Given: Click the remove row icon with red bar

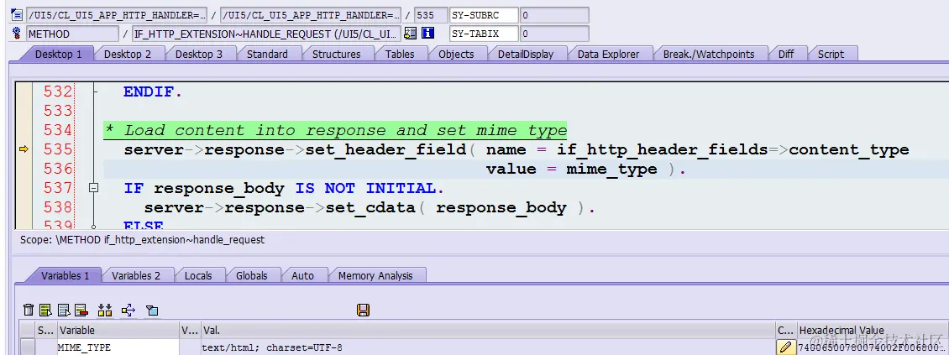Looking at the screenshot, I should click(x=81, y=311).
